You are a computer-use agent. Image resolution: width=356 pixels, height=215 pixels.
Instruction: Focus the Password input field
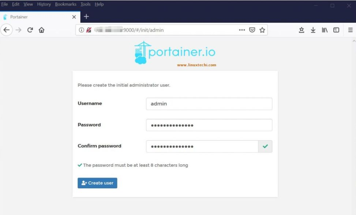(209, 125)
